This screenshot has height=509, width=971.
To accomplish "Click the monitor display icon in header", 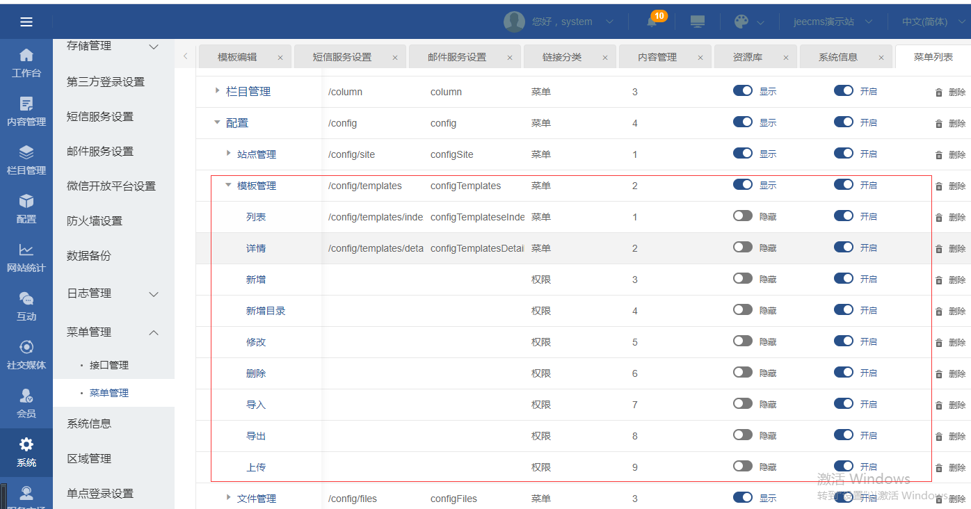I will point(698,22).
